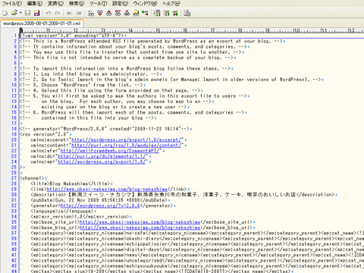Open Find with the binoculars icon

tap(91, 13)
